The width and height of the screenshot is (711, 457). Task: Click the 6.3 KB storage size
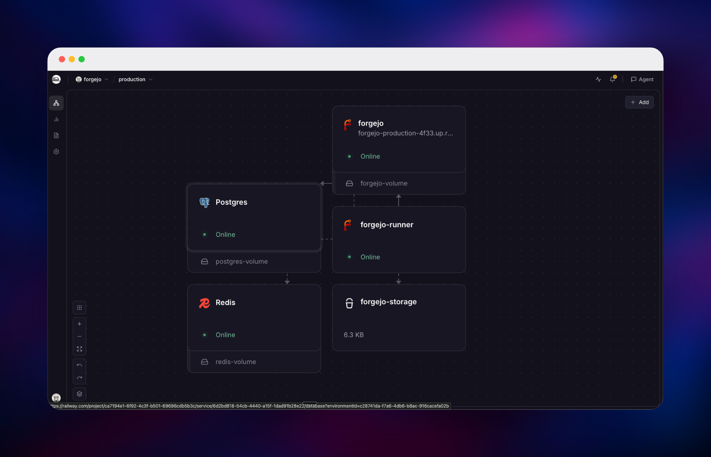pos(354,335)
